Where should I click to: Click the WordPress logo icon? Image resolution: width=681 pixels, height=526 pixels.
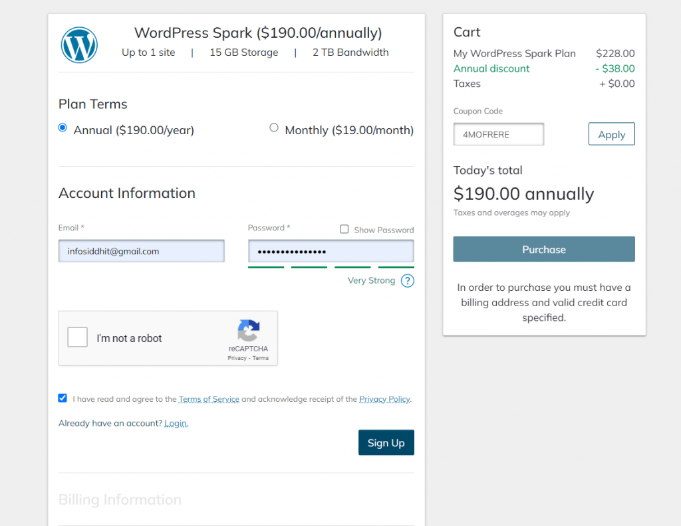coord(79,44)
